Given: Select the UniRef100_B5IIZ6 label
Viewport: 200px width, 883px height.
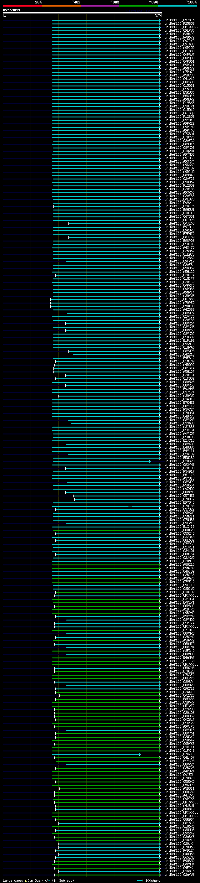Looking at the screenshot, I should click(179, 475).
